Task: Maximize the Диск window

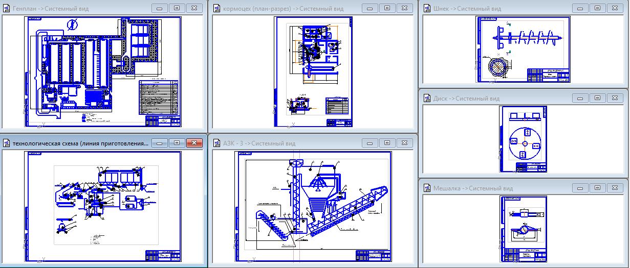Action: click(x=597, y=98)
